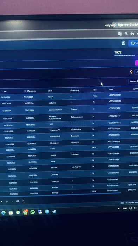This screenshot has width=138, height=246.
Task: Open Google Chrome with notification badge in taskbar
Action: 25,212
